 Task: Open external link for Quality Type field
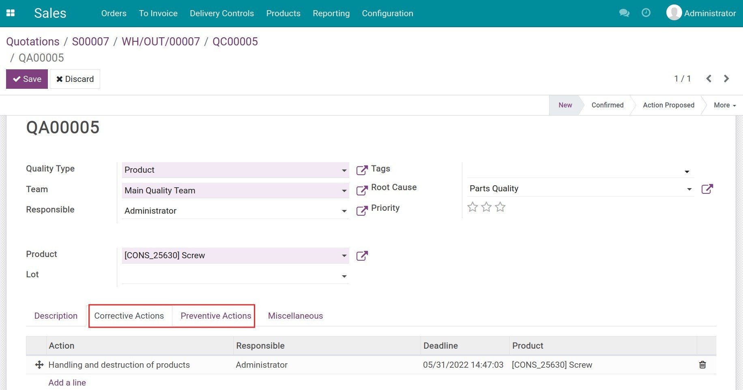tap(362, 170)
